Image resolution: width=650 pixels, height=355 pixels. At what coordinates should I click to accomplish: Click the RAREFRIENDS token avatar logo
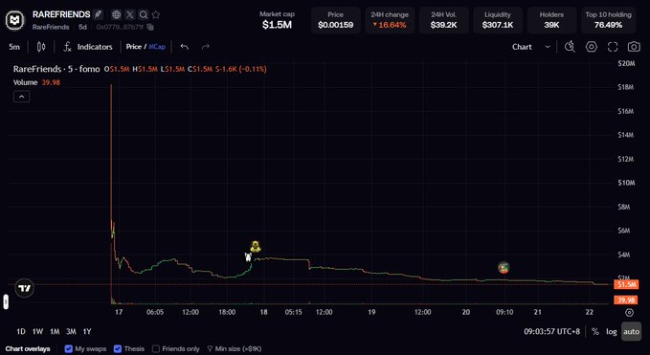tap(15, 19)
